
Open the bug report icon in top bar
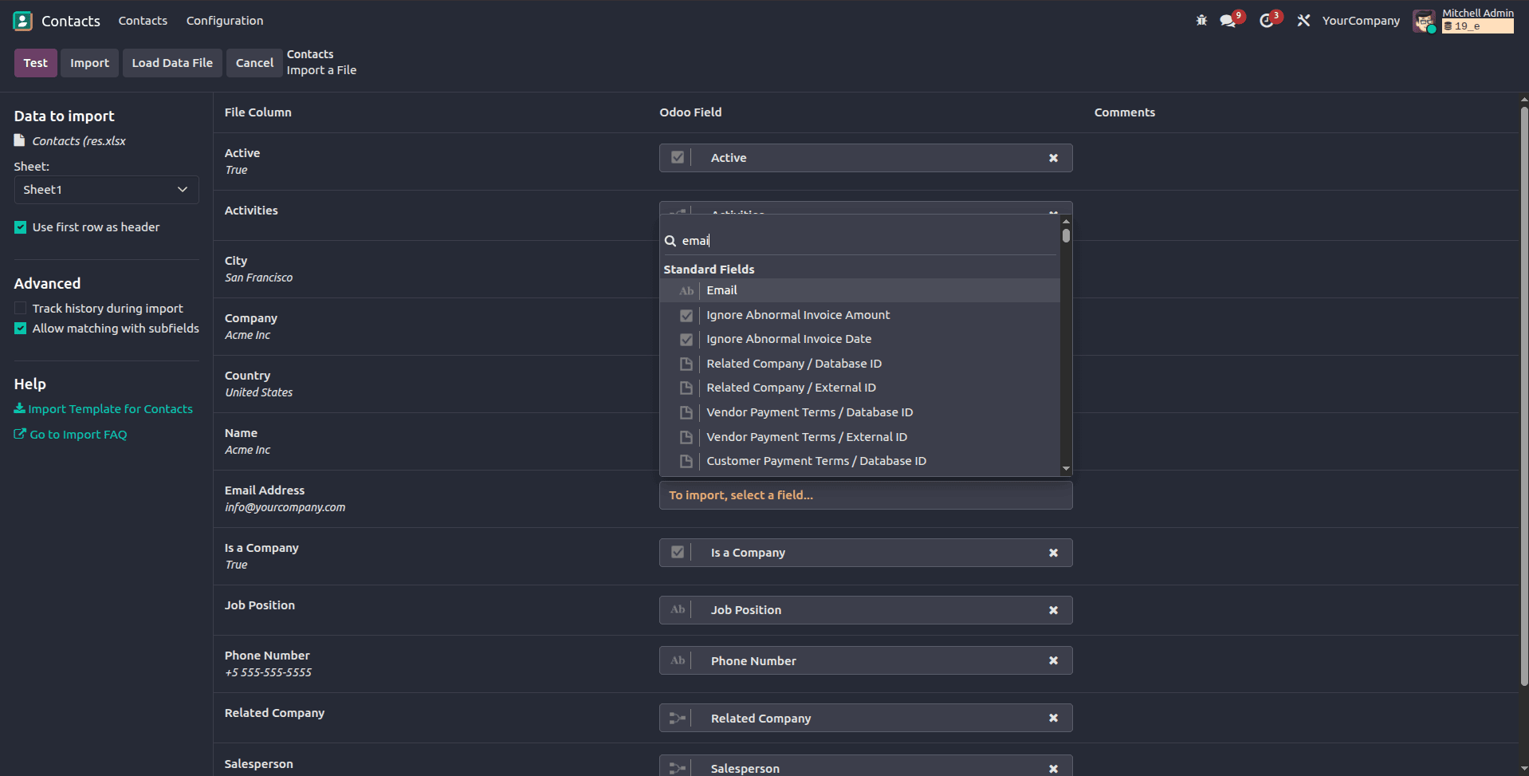click(x=1201, y=20)
